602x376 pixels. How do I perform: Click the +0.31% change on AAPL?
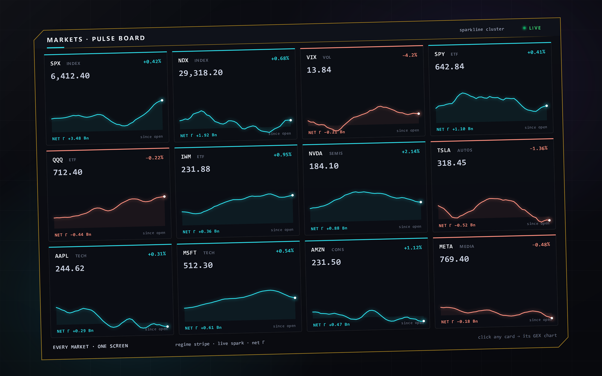point(157,254)
